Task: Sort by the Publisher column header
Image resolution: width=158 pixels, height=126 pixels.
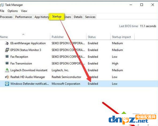Action: click(x=68, y=37)
